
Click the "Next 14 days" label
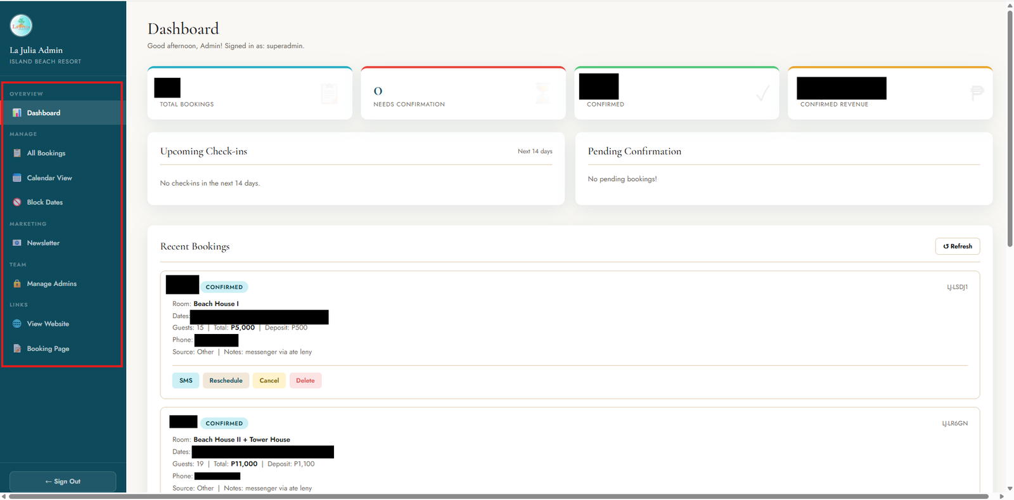pos(535,151)
